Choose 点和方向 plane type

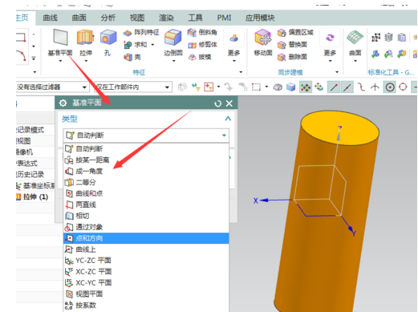pos(146,238)
